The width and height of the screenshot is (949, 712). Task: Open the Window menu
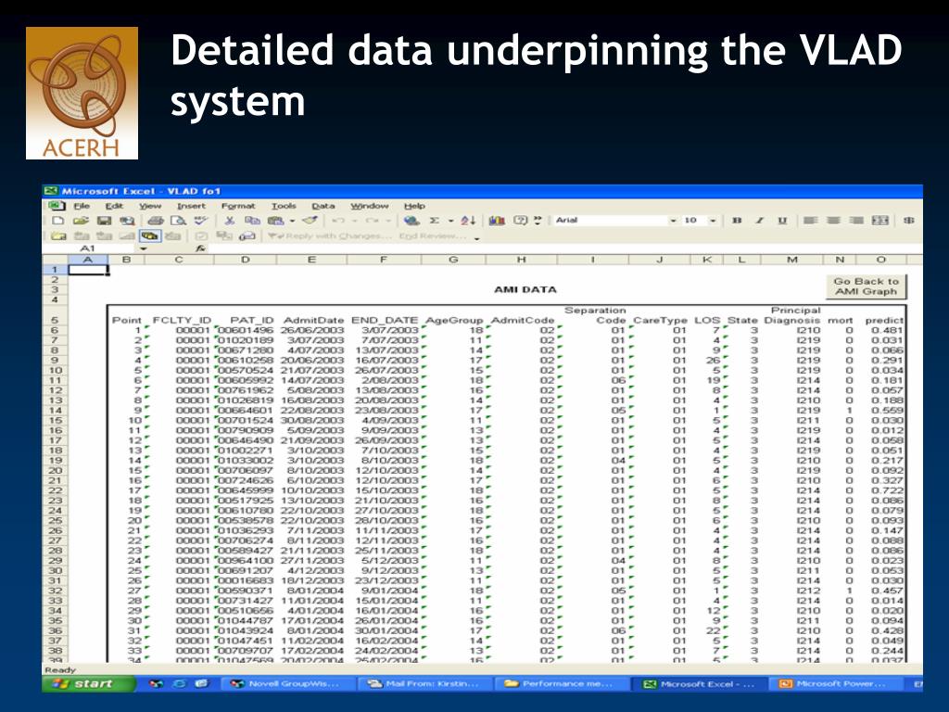click(x=369, y=206)
